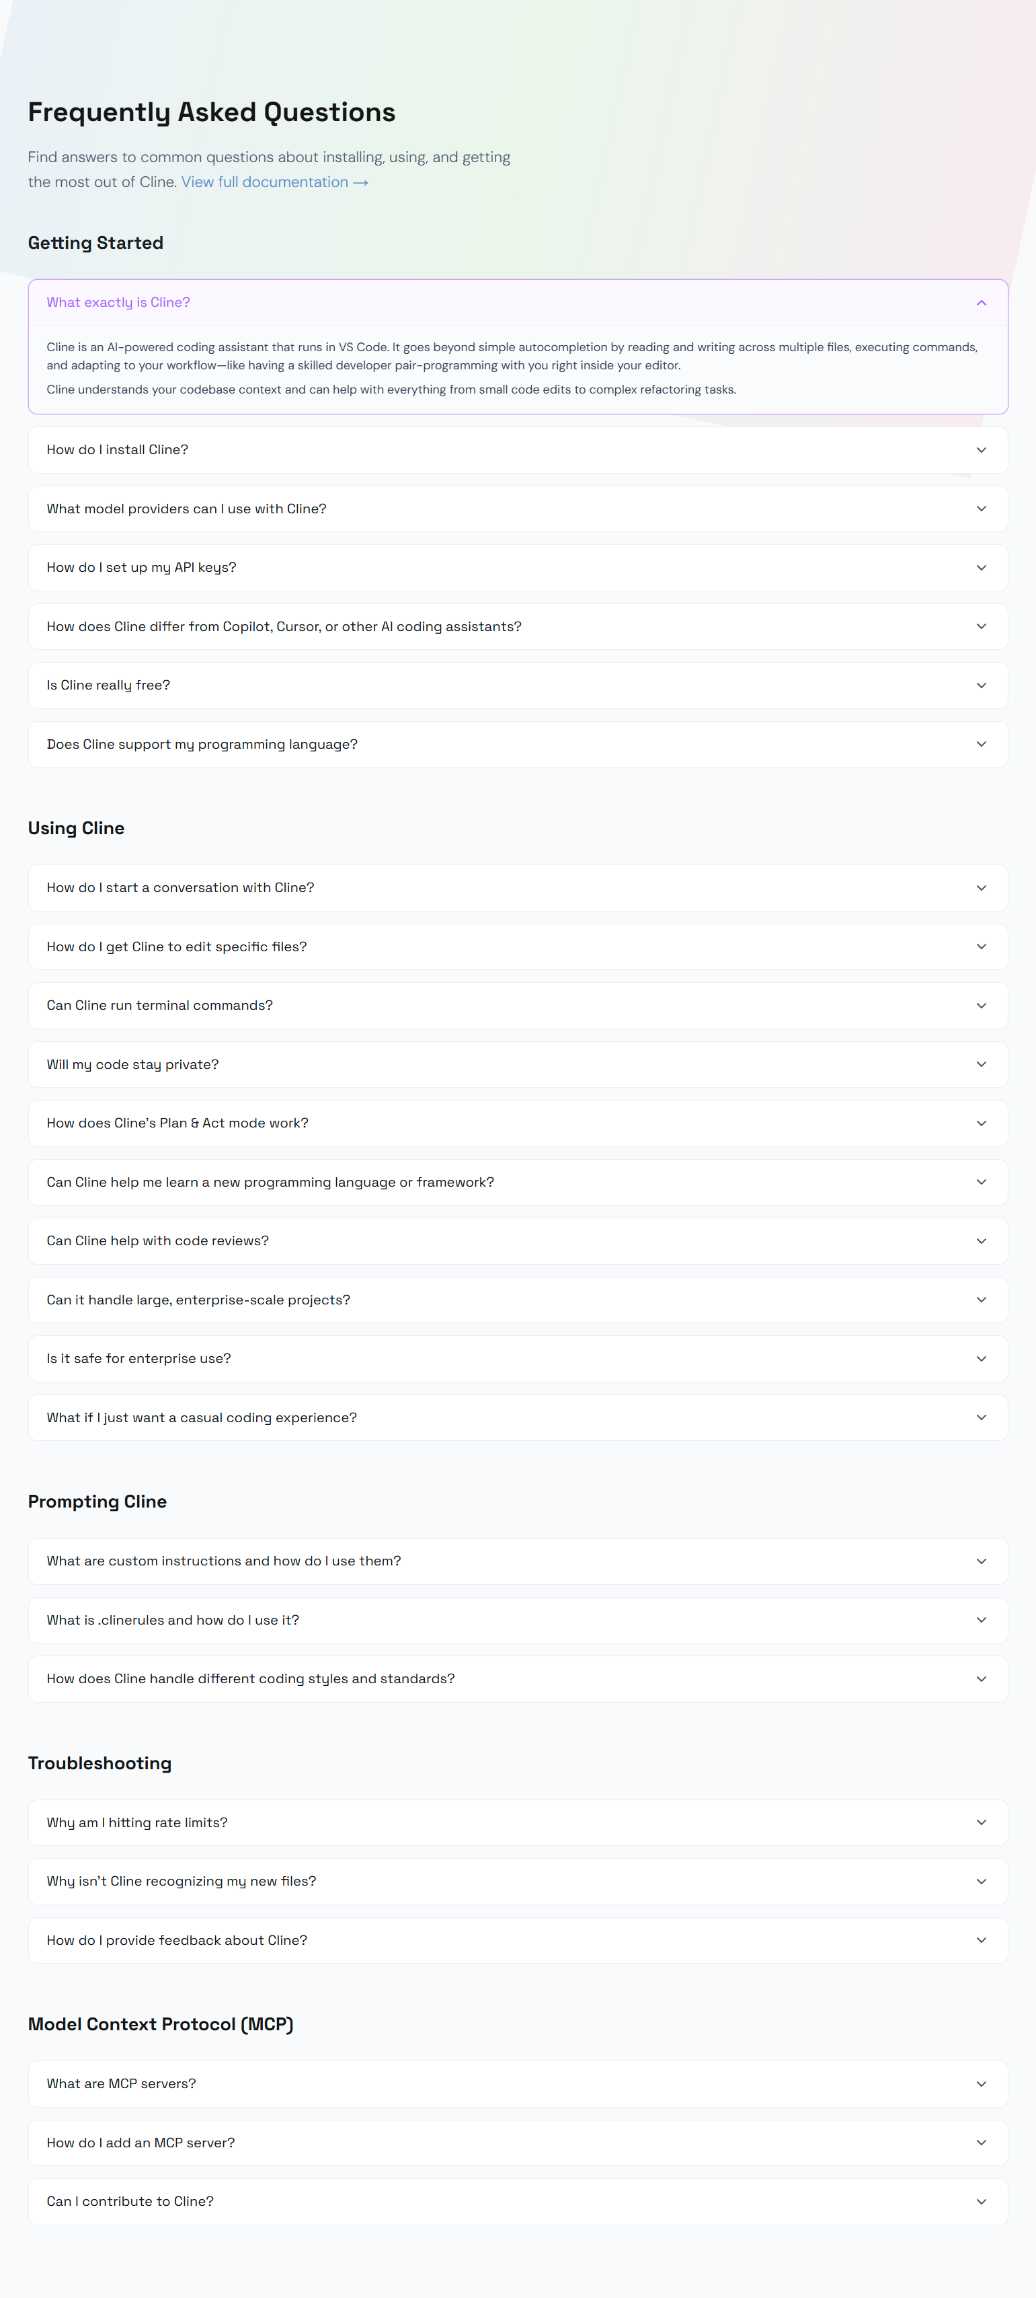Collapse the 'What exactly is Cline?' answer

tap(981, 303)
